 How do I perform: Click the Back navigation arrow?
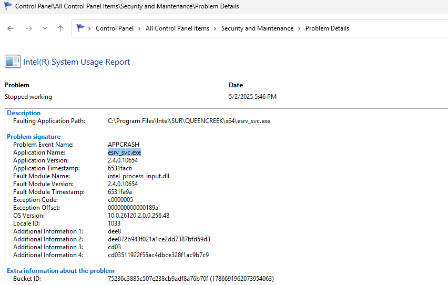pos(11,28)
